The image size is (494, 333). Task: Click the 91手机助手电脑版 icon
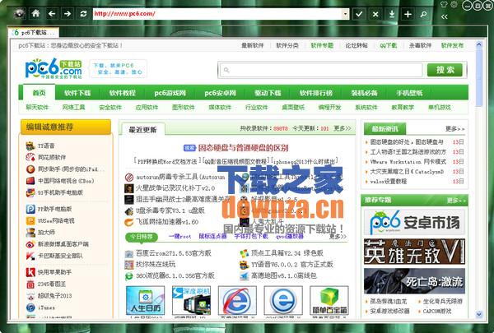(x=30, y=192)
